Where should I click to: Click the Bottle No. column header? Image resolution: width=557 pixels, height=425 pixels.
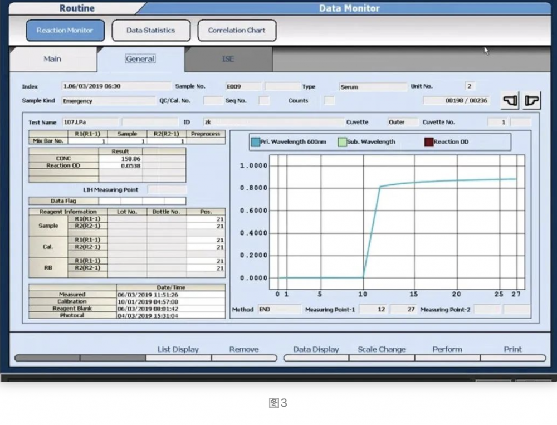(166, 212)
